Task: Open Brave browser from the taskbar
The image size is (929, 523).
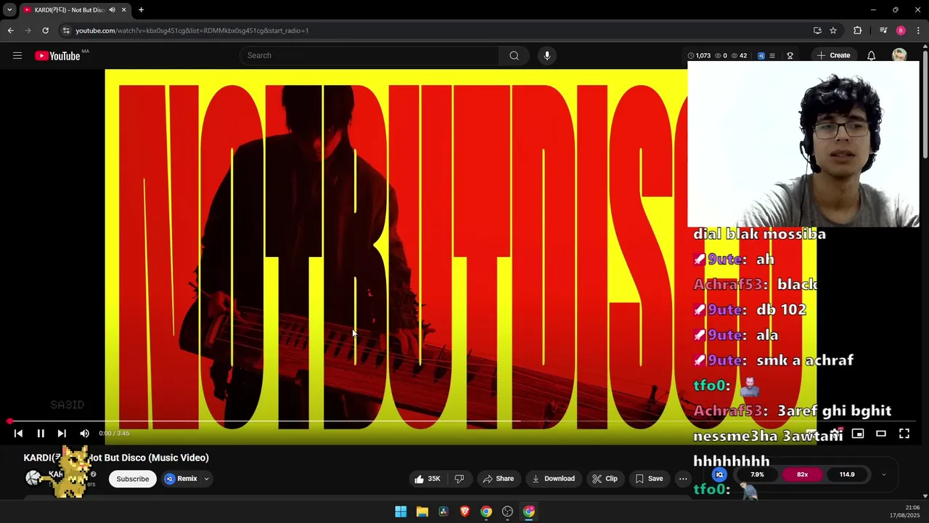Action: (x=464, y=511)
